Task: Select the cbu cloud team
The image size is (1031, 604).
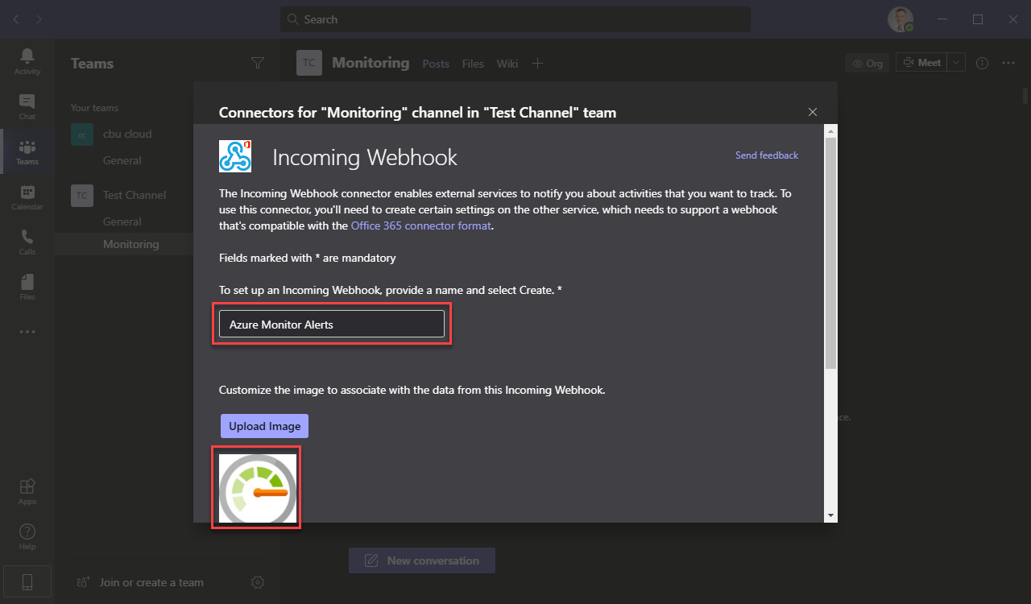Action: (127, 134)
